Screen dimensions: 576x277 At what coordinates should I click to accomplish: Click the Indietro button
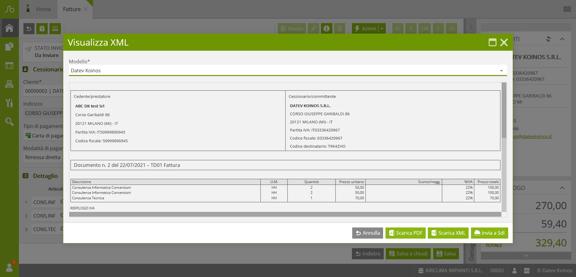click(x=368, y=254)
